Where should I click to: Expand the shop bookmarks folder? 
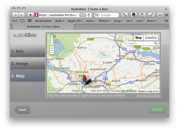pos(118,21)
